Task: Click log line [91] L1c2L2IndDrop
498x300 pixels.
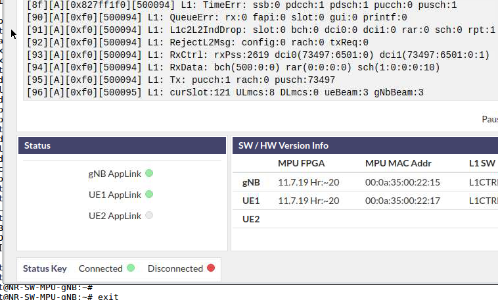Action: coord(261,30)
